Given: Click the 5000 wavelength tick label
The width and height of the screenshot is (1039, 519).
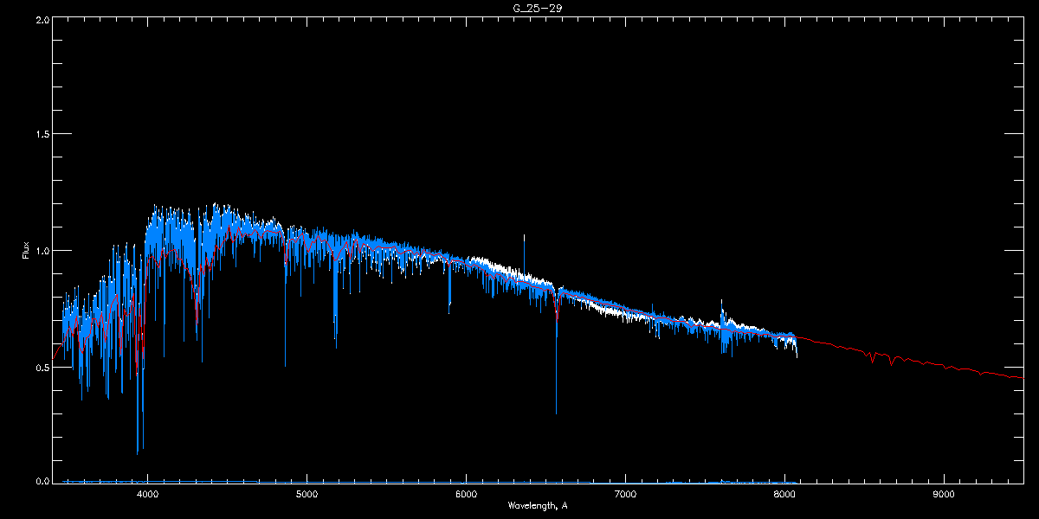Looking at the screenshot, I should [307, 494].
